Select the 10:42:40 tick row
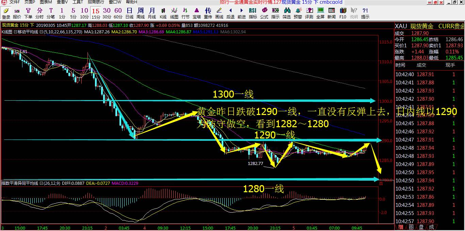Image resolution: width=465 pixels, height=231 pixels. 430,74
